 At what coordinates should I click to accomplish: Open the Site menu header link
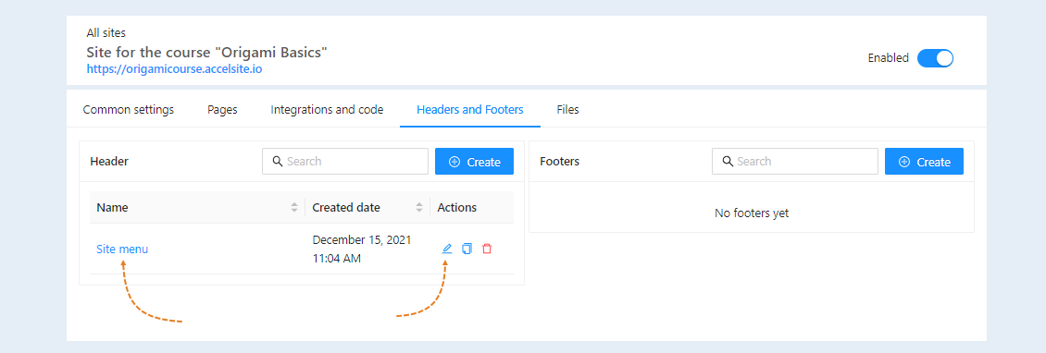point(122,250)
